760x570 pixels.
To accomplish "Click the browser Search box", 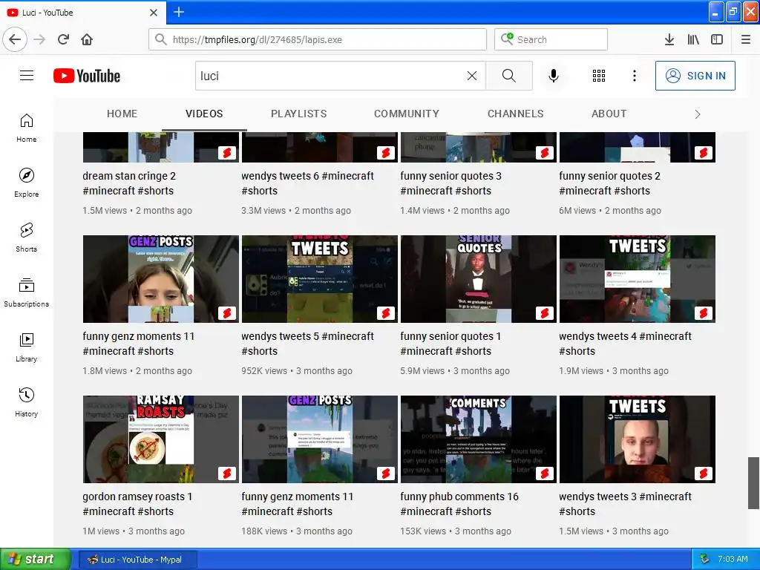I will 551,39.
